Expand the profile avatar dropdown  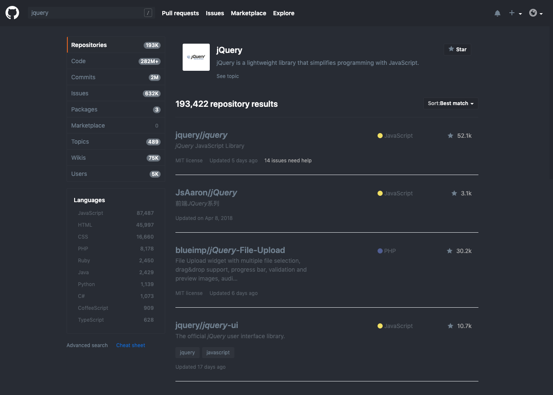tap(533, 13)
